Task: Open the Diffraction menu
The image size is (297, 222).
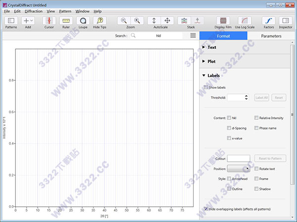Action: 34,11
